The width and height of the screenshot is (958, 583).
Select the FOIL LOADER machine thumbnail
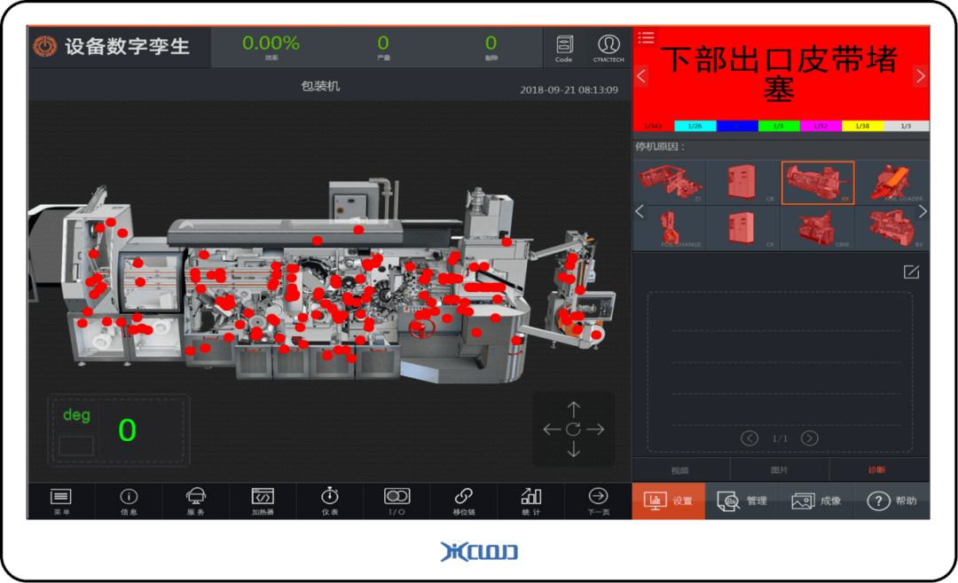891,183
